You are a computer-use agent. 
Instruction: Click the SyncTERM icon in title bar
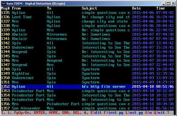click(3, 3)
